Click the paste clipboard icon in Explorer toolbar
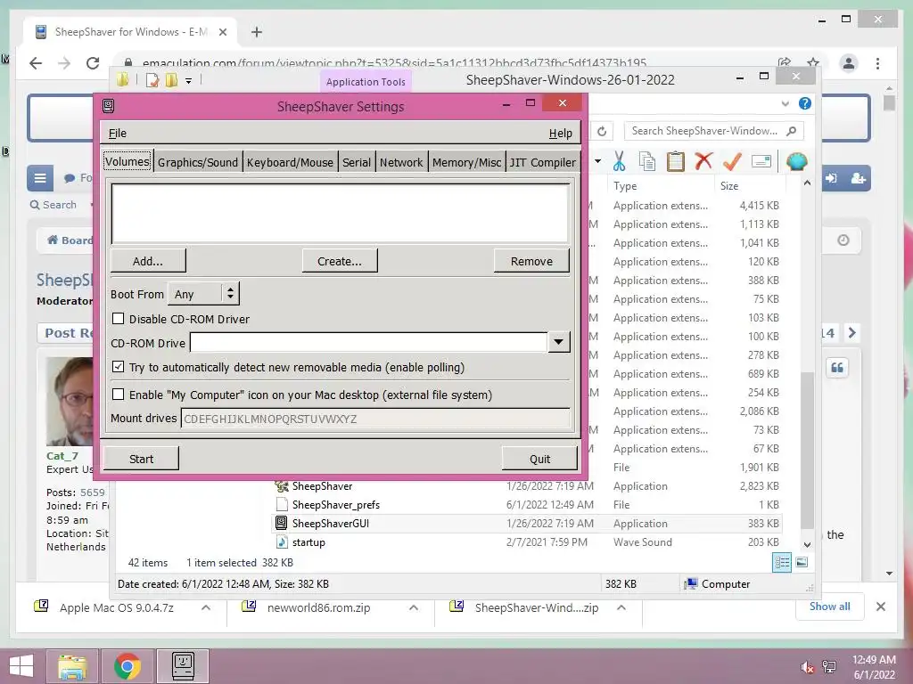This screenshot has height=684, width=913. pyautogui.click(x=676, y=161)
